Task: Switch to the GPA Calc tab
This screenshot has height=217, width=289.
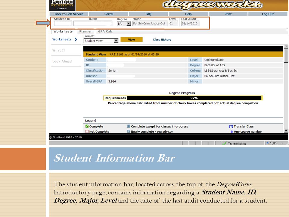Action: click(105, 32)
